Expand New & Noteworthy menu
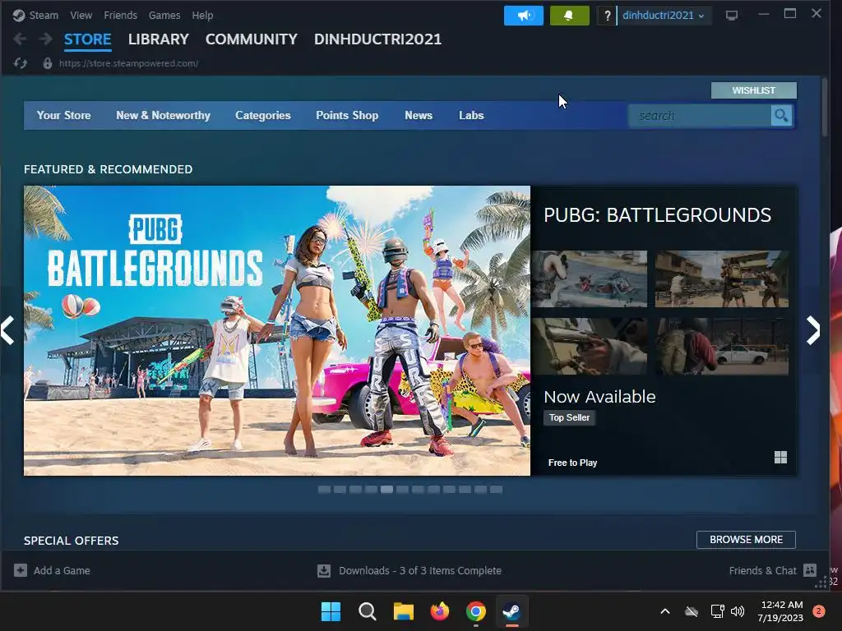The width and height of the screenshot is (842, 631). point(164,115)
